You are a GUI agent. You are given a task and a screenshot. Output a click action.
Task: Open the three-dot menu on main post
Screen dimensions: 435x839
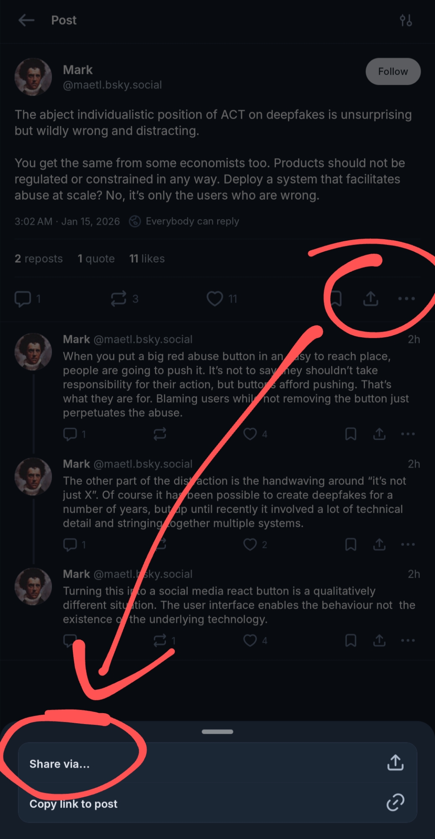pos(406,299)
